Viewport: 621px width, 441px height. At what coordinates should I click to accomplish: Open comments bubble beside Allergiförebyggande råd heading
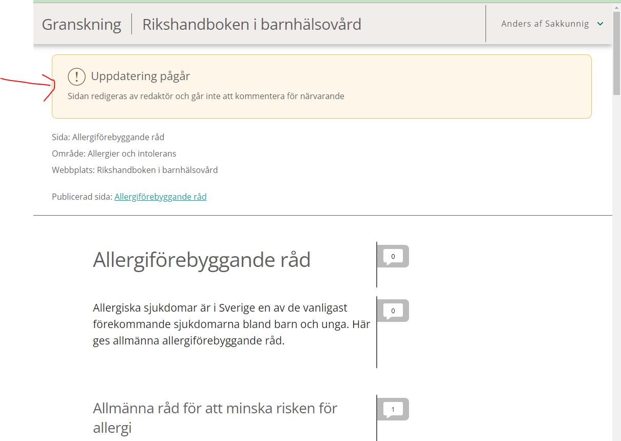(393, 256)
